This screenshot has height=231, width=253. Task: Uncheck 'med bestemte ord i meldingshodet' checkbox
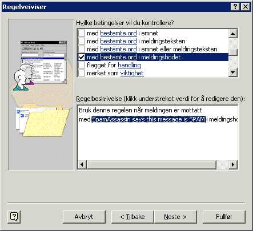82,57
